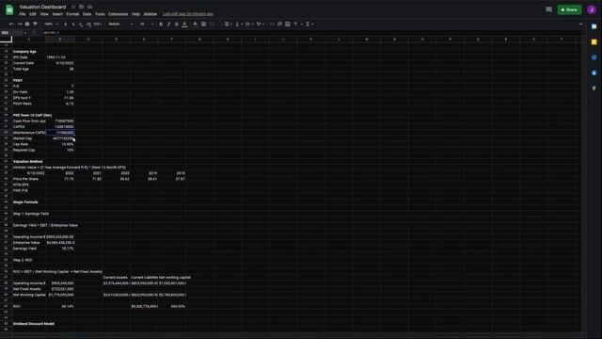Open the functions sigma dropdown
This screenshot has width=602, height=339.
(309, 24)
